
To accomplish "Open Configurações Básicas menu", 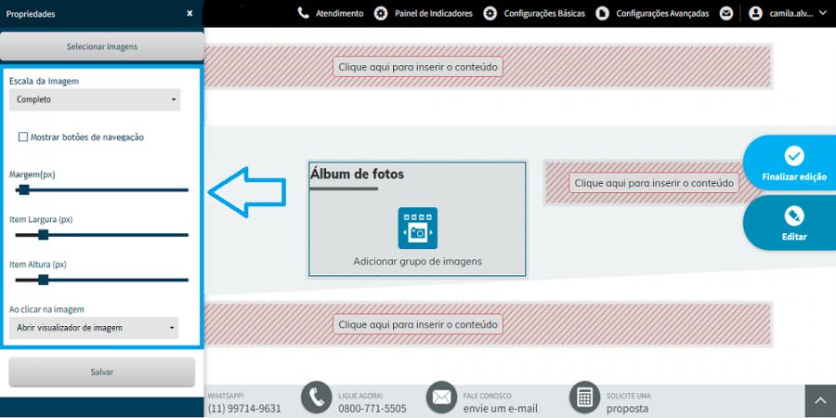I will point(544,14).
